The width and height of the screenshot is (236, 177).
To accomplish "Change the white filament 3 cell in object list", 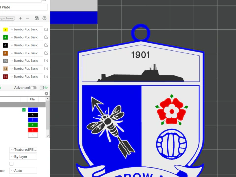I will 33,135.
